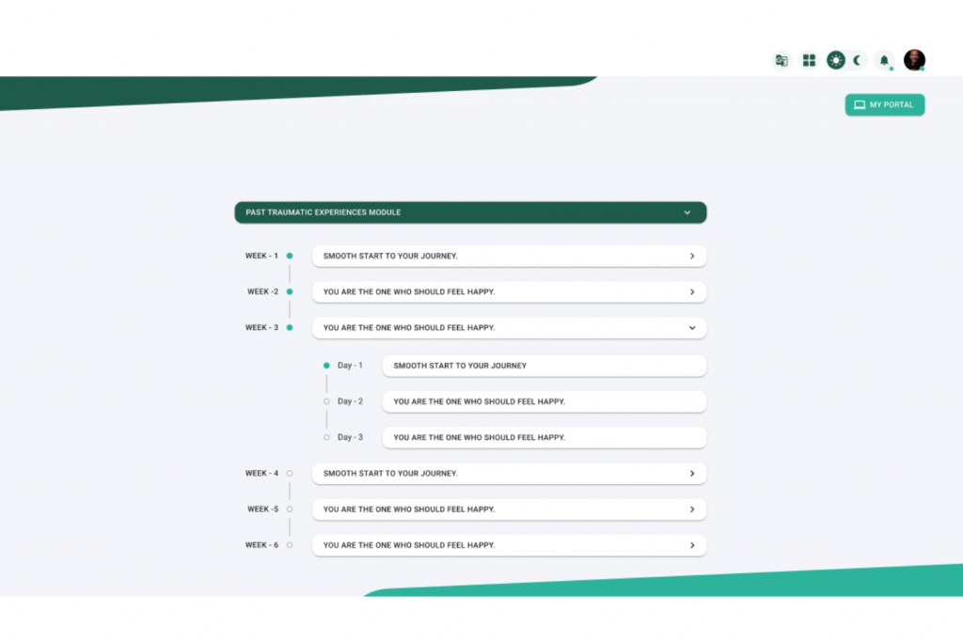Screen dimensions: 963x642
Task: Click Week 3 completed timeline dot
Action: pos(290,328)
